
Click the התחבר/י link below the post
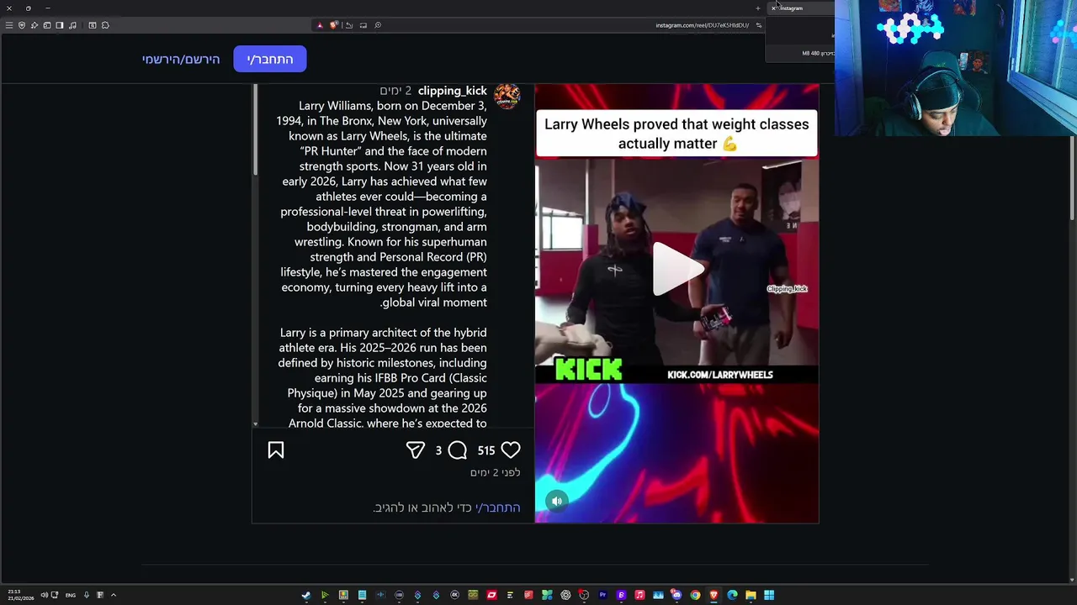pos(498,508)
